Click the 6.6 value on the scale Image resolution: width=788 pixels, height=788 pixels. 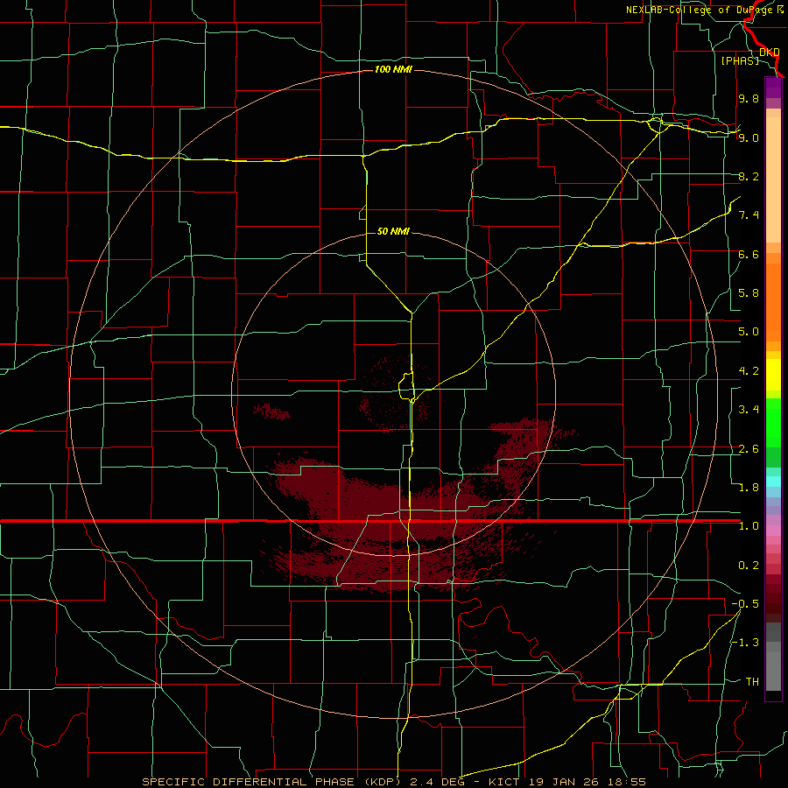click(749, 254)
